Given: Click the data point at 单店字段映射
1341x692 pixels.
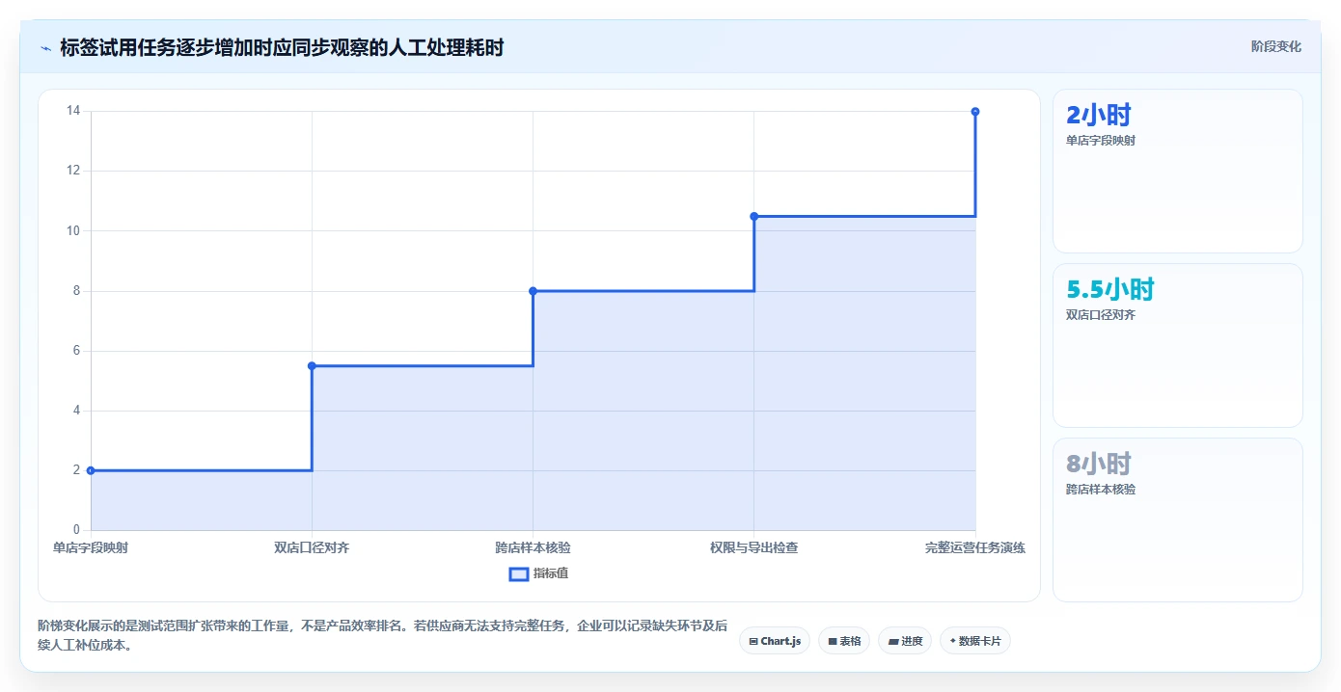Looking at the screenshot, I should click(x=91, y=470).
